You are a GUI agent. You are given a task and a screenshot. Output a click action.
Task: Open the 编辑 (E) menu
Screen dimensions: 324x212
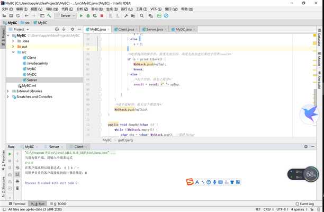pos(22,9)
